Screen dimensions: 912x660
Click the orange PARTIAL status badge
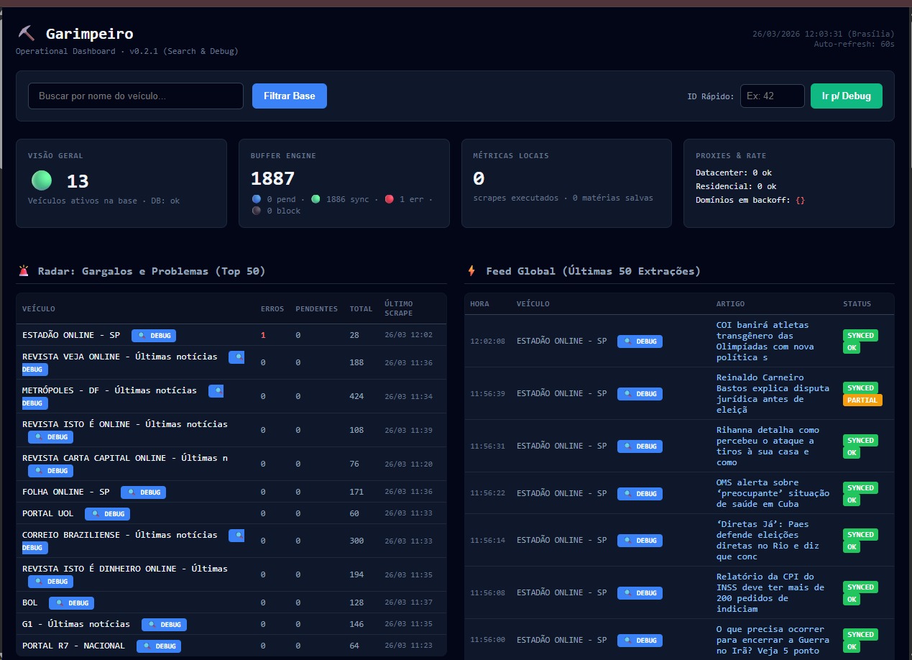tap(862, 400)
